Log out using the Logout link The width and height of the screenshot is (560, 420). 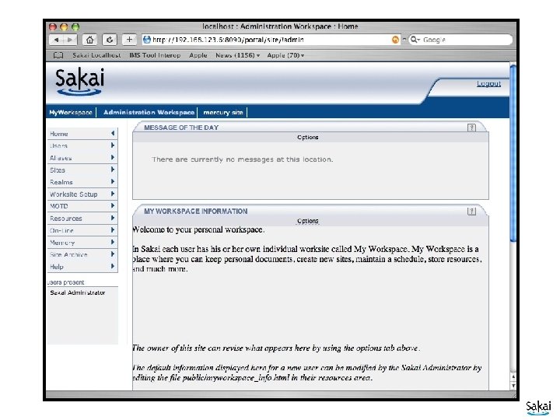(488, 83)
